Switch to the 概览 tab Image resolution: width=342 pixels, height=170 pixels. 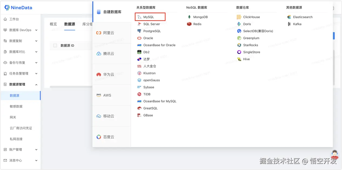[53, 24]
